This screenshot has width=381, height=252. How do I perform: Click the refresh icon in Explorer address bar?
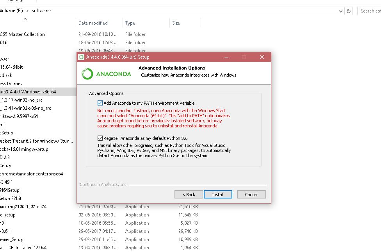[349, 11]
